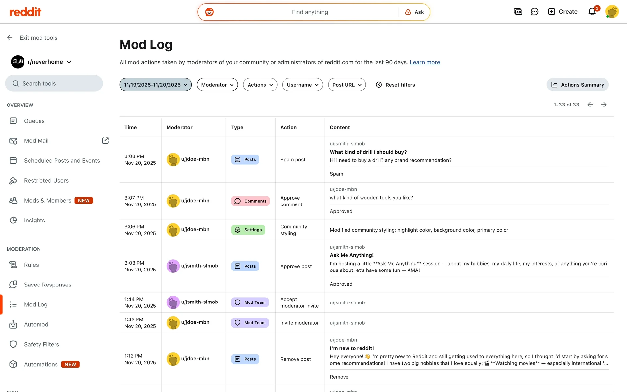Click the Exit mod tools back arrow
627x392 pixels.
pos(10,38)
